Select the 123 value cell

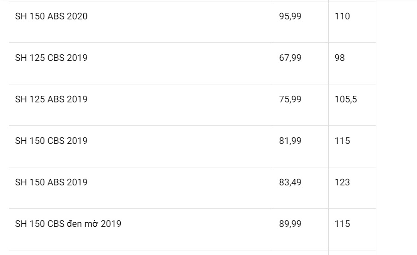(x=342, y=183)
